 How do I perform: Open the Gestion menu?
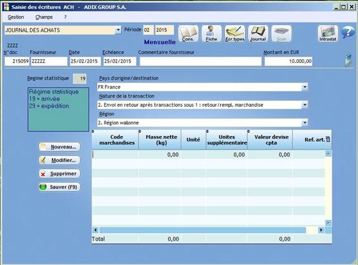click(x=16, y=17)
